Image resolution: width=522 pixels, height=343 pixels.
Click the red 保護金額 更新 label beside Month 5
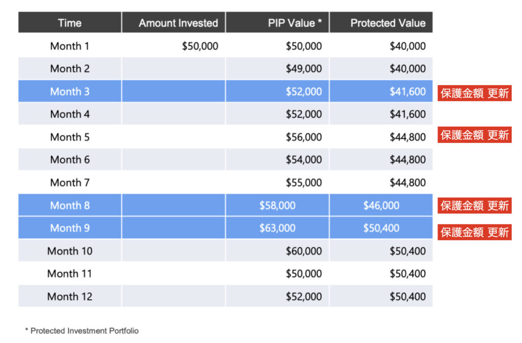pyautogui.click(x=474, y=135)
